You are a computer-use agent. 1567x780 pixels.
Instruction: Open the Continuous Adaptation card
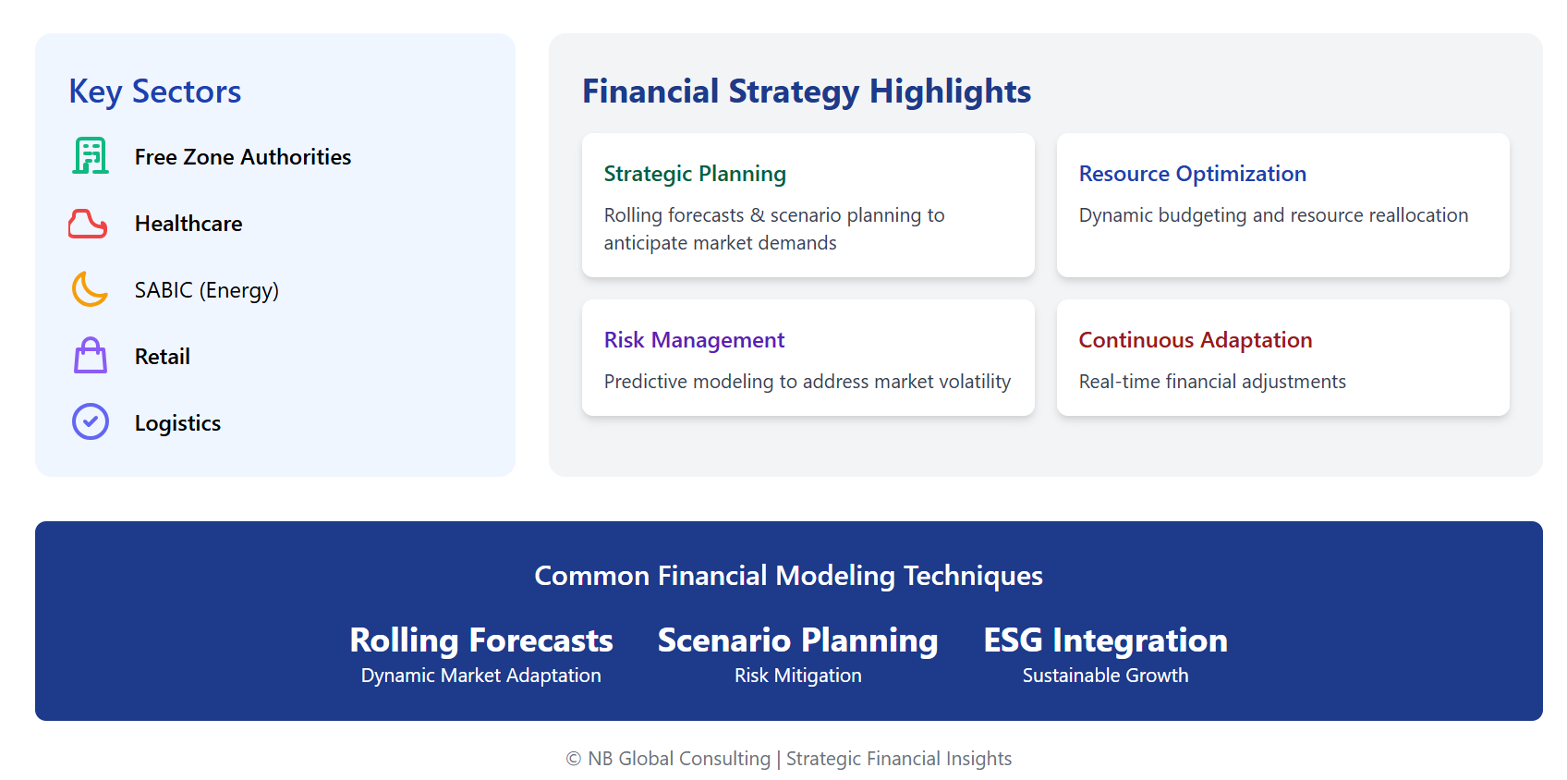1282,358
